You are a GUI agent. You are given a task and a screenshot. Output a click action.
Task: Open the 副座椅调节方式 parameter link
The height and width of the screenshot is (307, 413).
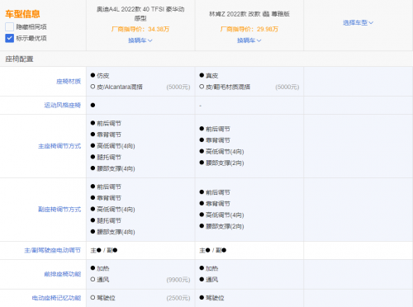point(59,210)
